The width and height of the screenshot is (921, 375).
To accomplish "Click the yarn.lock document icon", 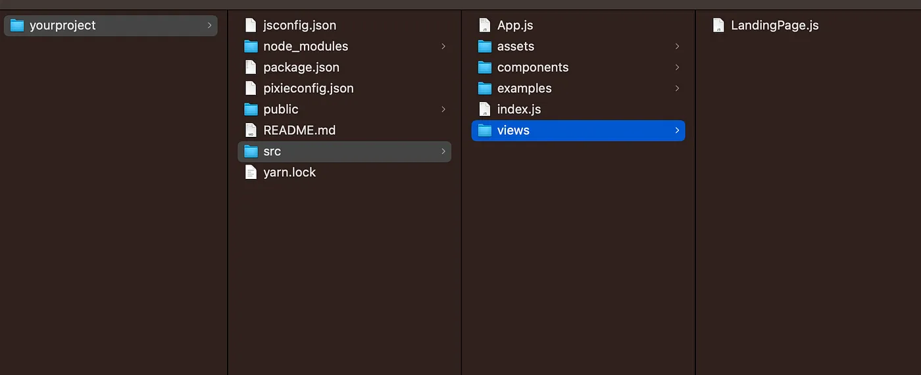I will [x=250, y=172].
